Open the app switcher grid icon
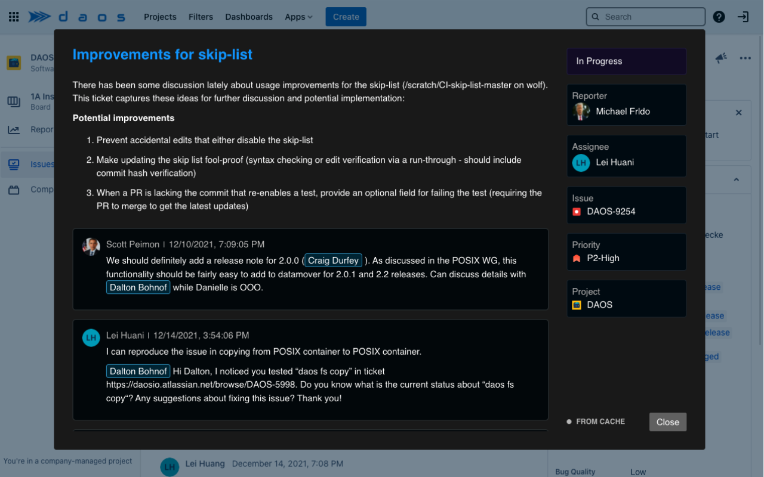 pos(14,17)
